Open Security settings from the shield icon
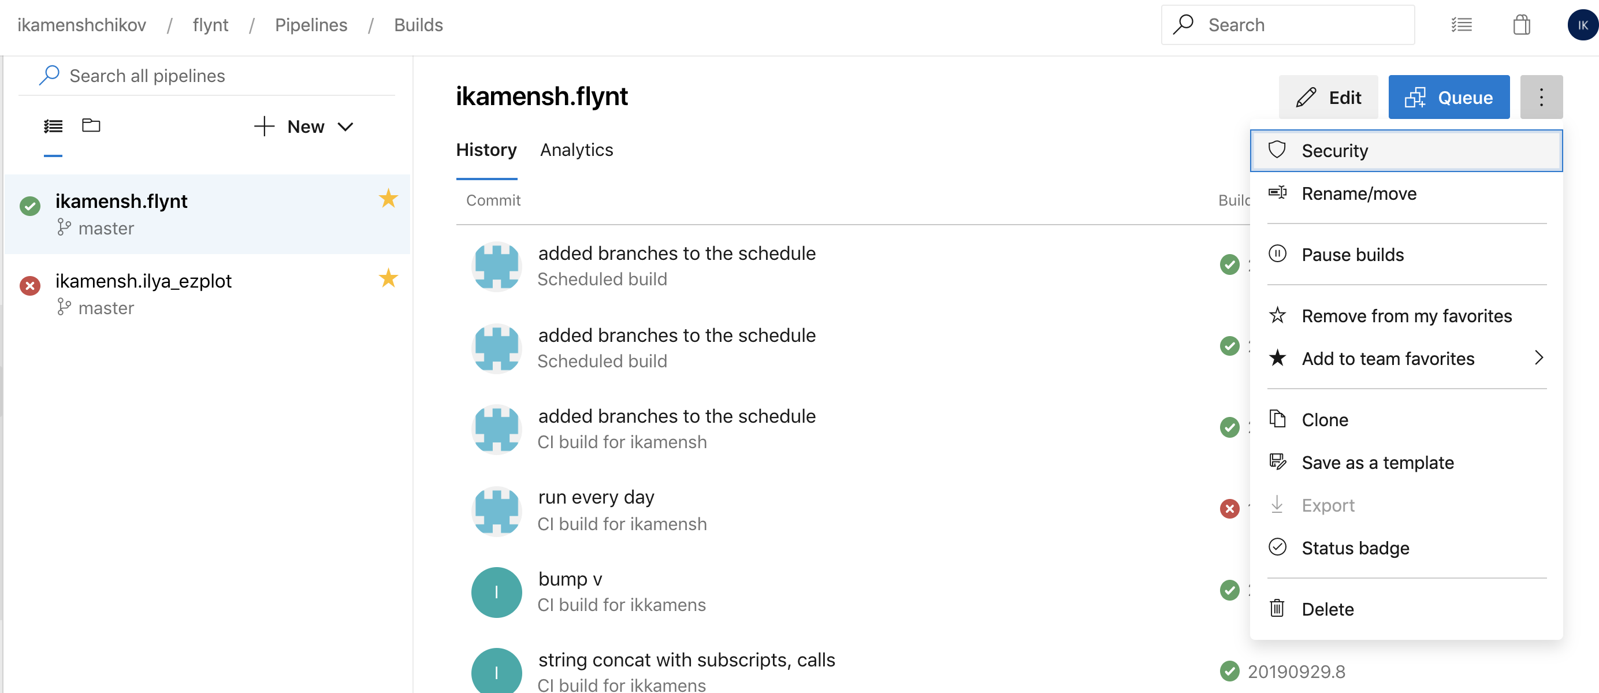The height and width of the screenshot is (693, 1599). click(x=1278, y=150)
